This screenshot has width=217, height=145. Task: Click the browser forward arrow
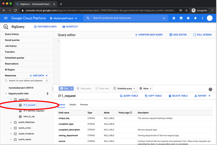pos(10,11)
